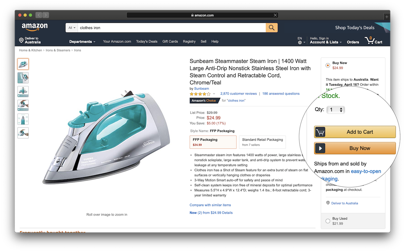Click the browser back arrow

coord(38,15)
